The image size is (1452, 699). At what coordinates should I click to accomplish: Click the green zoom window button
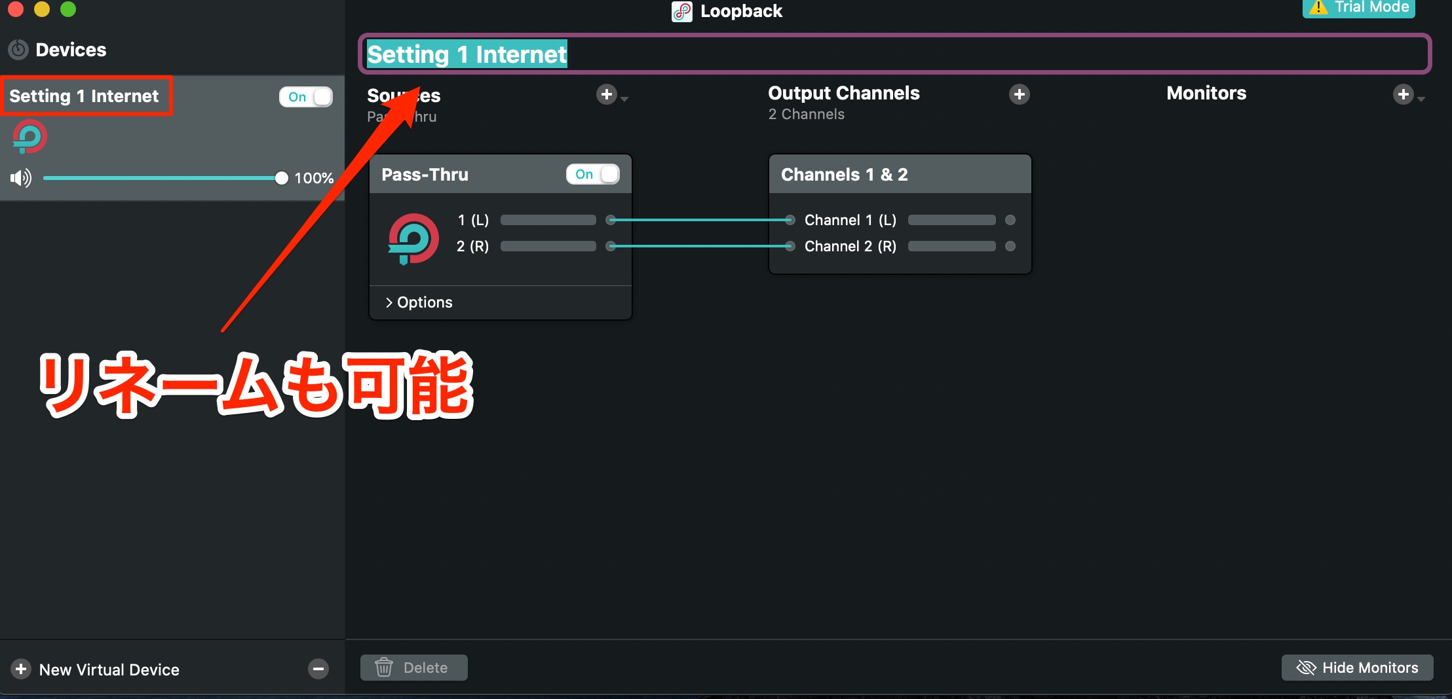pyautogui.click(x=68, y=9)
